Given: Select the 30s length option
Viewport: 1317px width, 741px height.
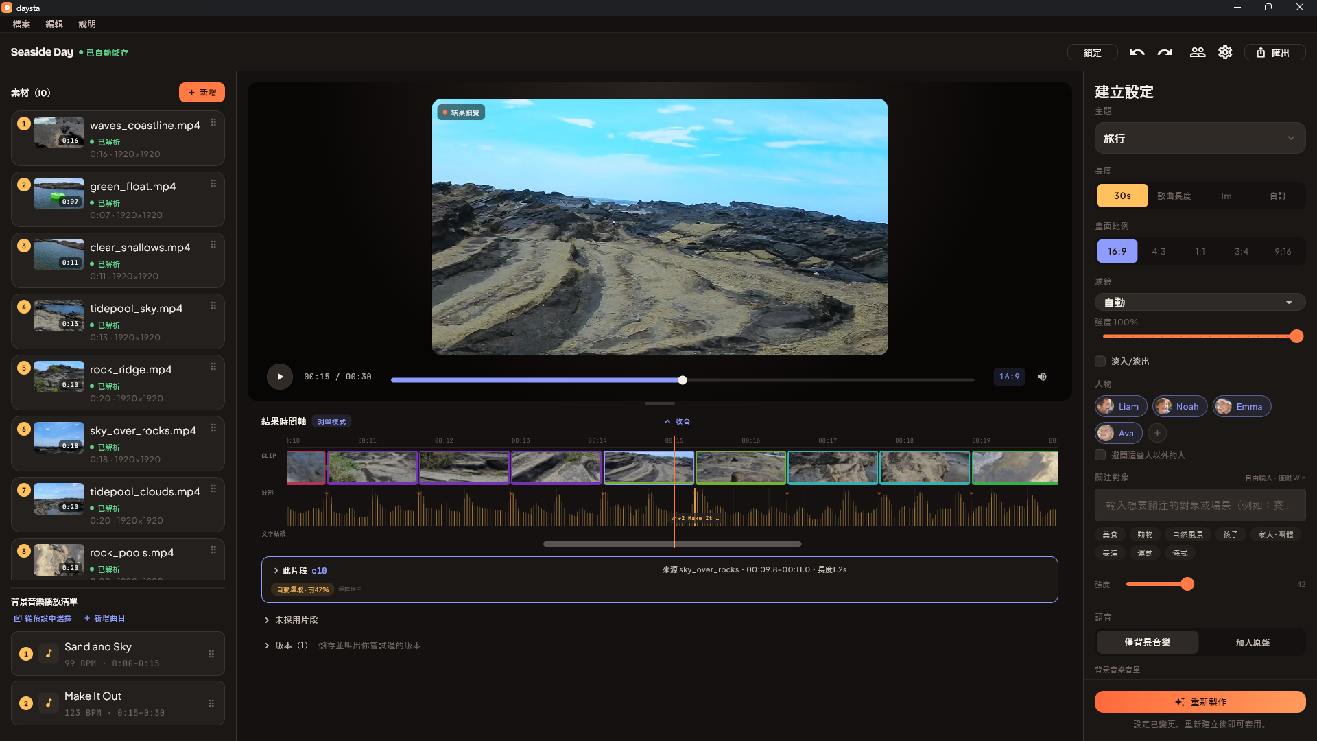Looking at the screenshot, I should click(x=1122, y=196).
